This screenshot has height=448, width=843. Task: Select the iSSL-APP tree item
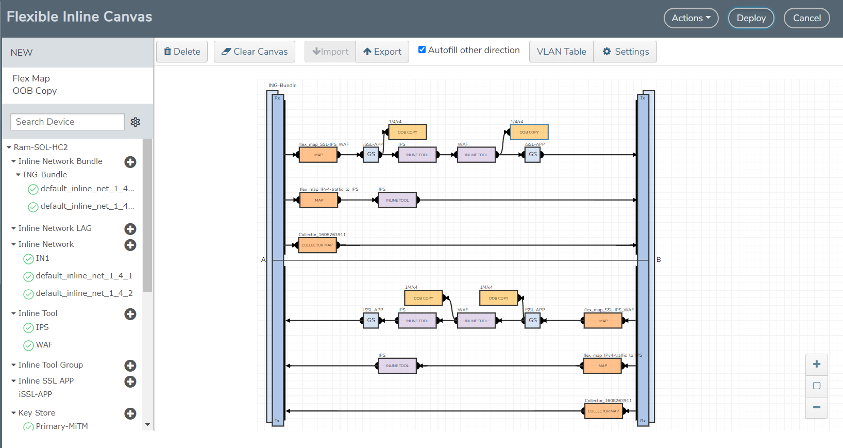36,394
